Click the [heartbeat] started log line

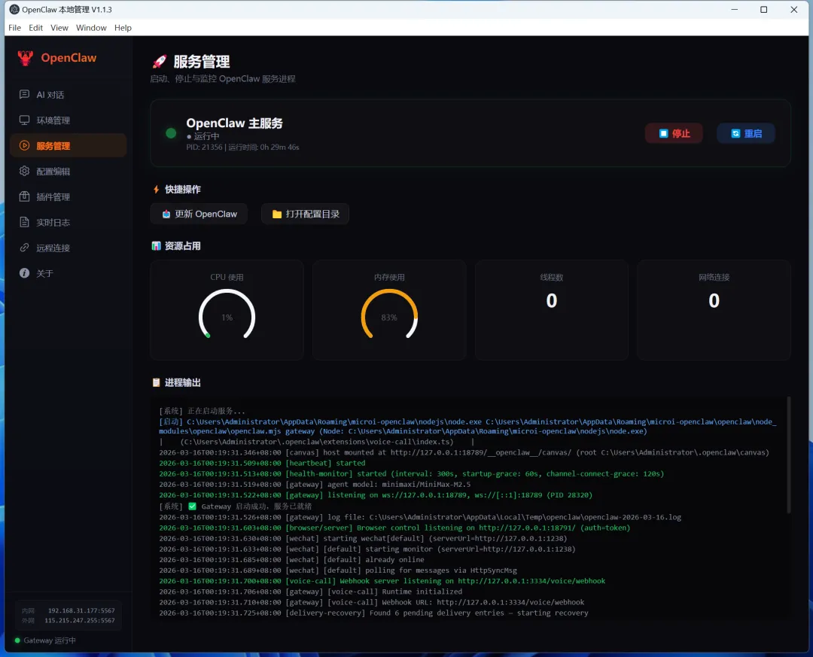coord(263,463)
